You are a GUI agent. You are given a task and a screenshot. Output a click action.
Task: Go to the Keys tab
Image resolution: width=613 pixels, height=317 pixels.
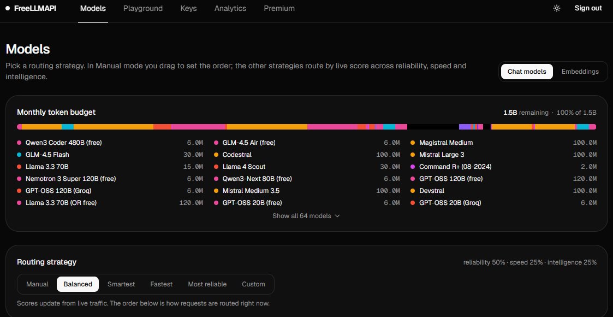click(x=188, y=8)
